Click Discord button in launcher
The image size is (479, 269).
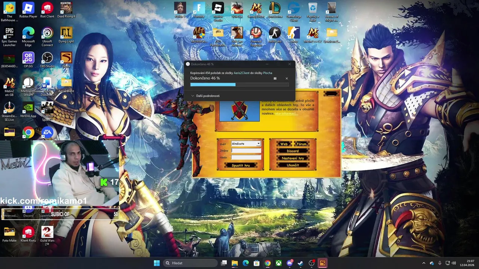coord(293,151)
